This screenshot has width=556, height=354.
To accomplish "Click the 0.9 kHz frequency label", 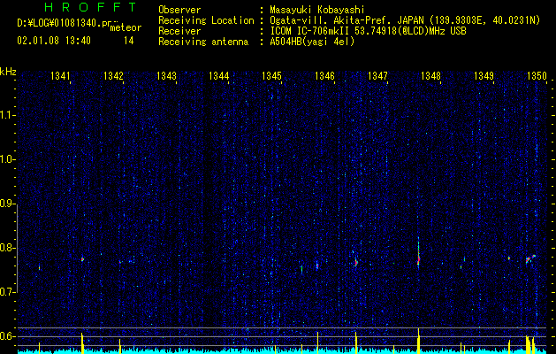I will [7, 204].
